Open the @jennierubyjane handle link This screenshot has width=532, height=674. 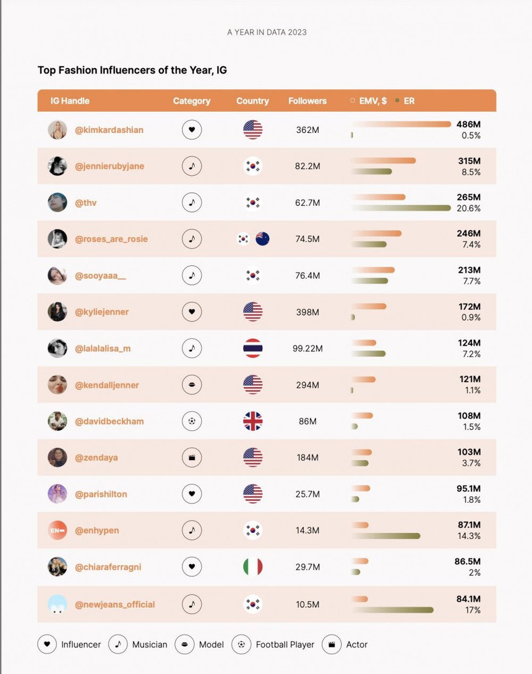coord(109,166)
